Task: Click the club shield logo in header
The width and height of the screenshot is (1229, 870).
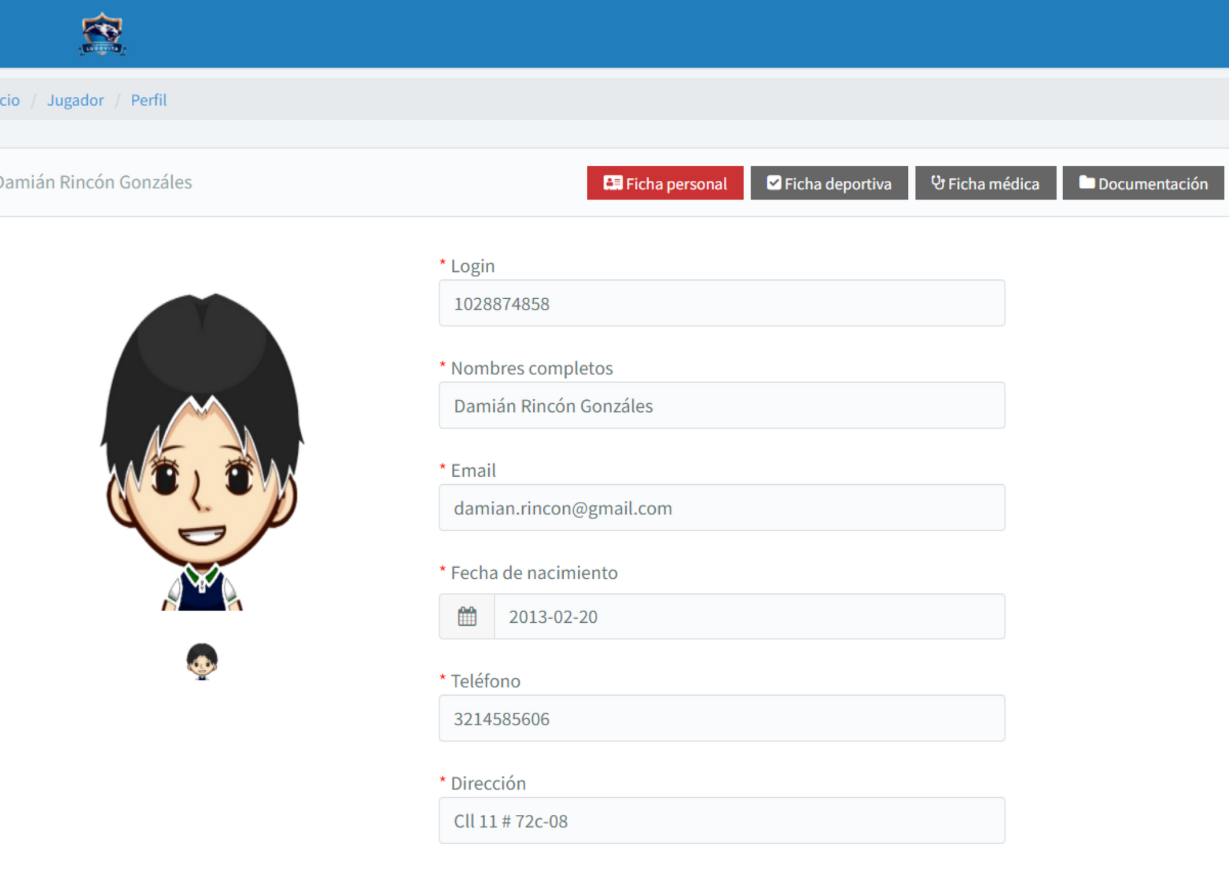Action: pos(103,35)
